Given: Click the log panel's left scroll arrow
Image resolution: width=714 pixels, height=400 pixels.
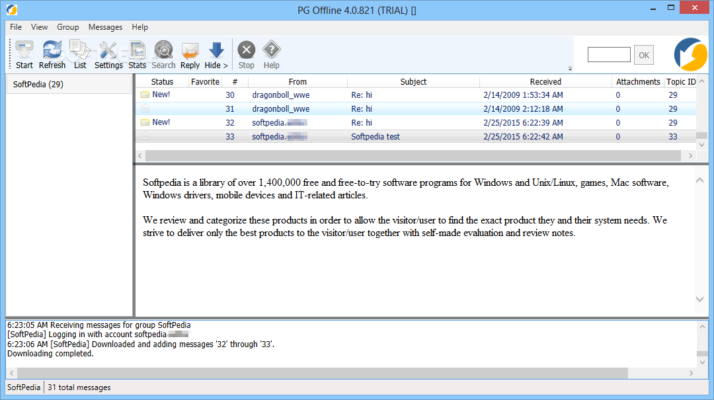Looking at the screenshot, I should tap(12, 373).
